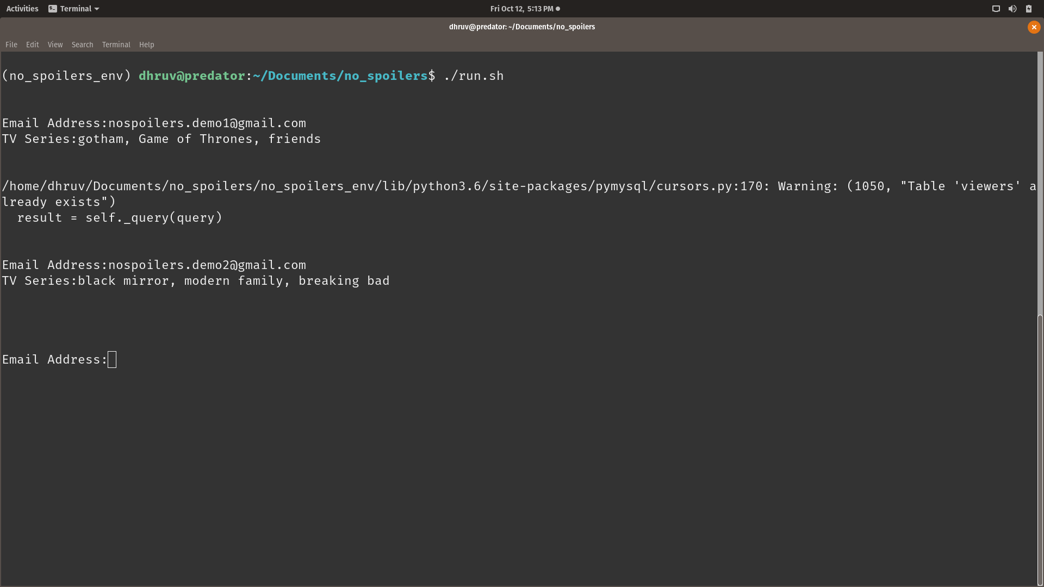Open the Search menu

[82, 45]
